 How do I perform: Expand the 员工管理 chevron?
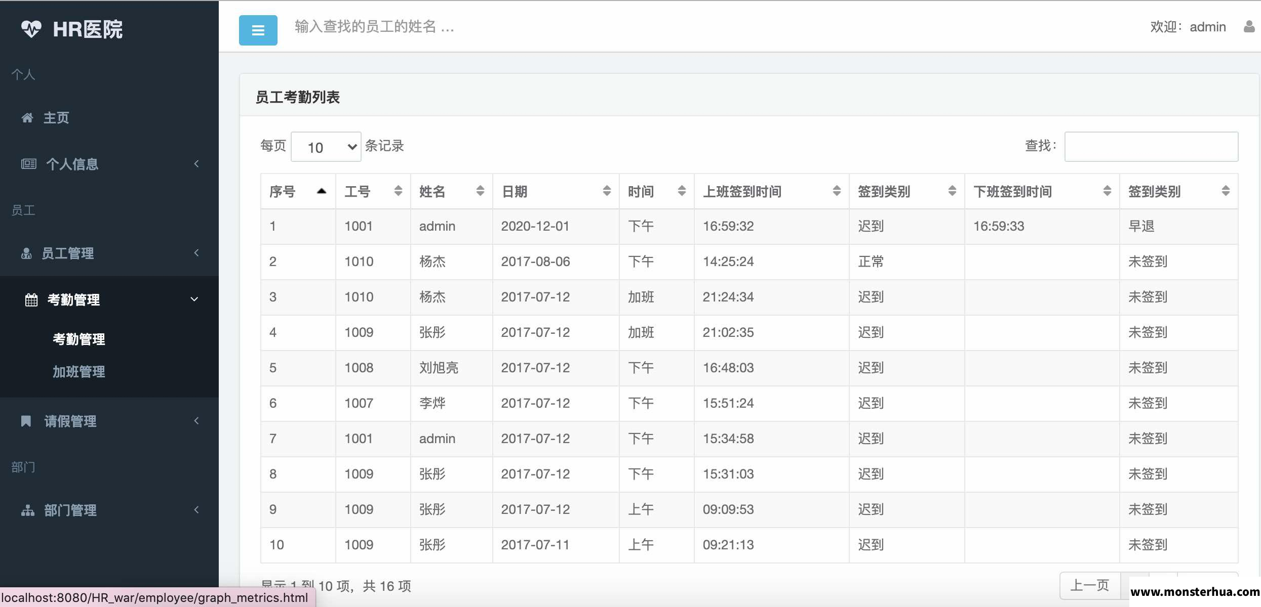point(196,252)
